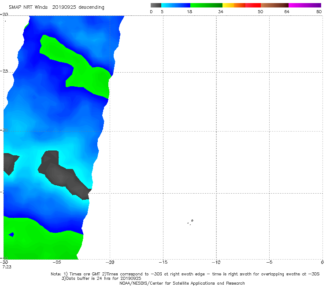Image resolution: width=326 pixels, height=286 pixels.
Task: Click the brown 50-64 segment of the color bar
Action: click(x=274, y=5)
